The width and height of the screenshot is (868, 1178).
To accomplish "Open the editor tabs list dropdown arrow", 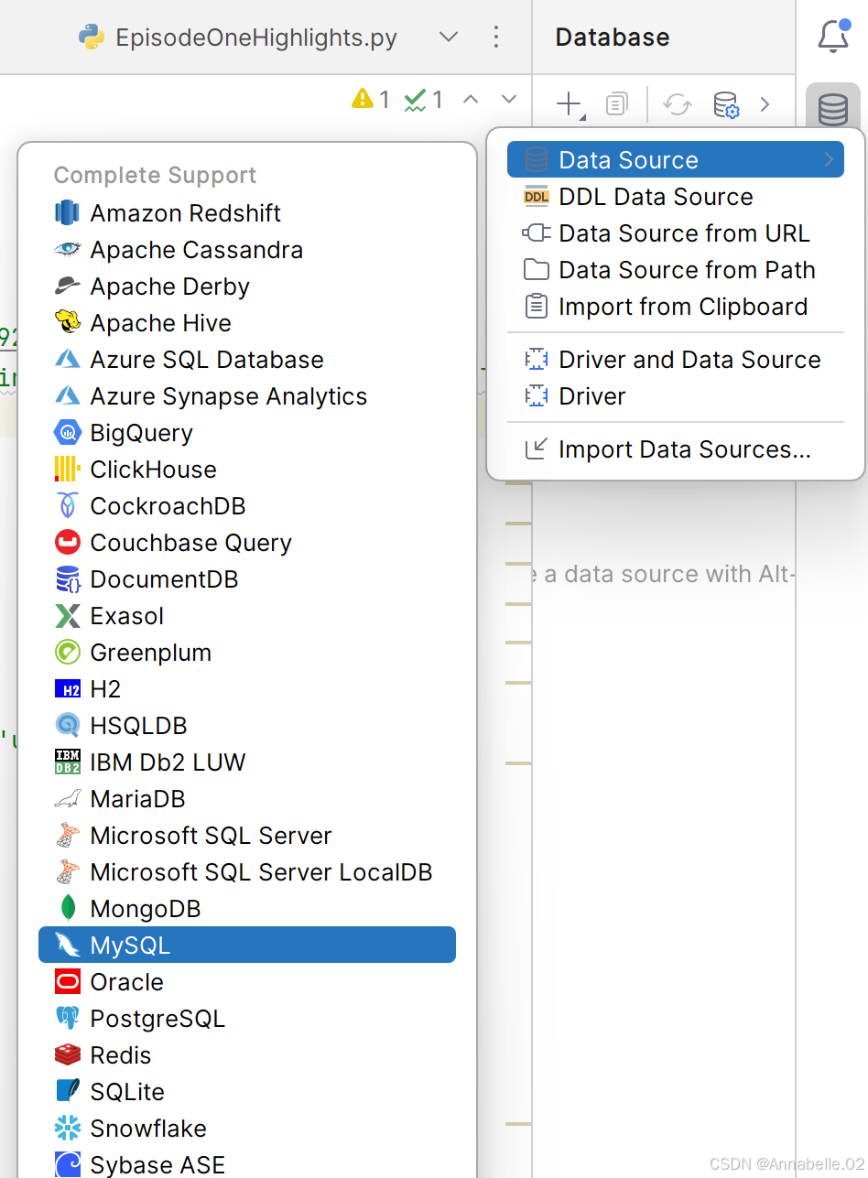I will point(449,38).
